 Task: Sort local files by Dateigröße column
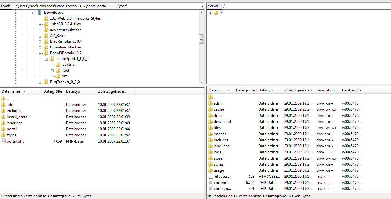(x=52, y=91)
